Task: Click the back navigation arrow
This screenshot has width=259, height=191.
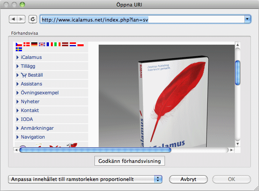Action: click(13, 19)
